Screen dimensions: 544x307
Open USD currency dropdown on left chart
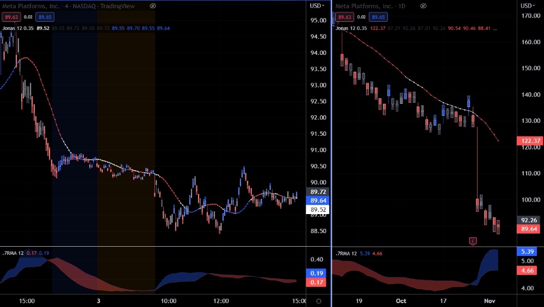coord(317,5)
